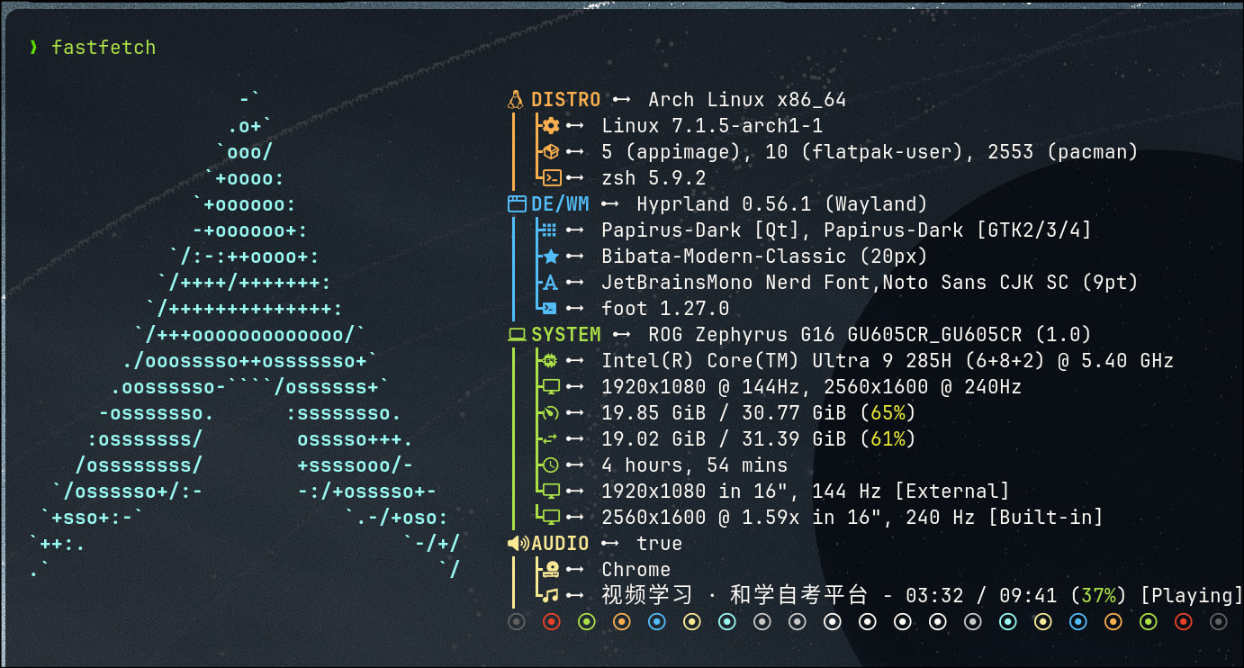
Task: Click the monitor icon beside 1920x1080 @ 144Hz
Action: click(551, 387)
